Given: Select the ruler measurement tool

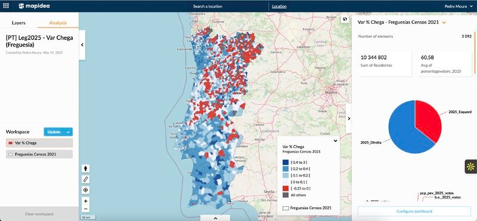Looking at the screenshot, I should pos(85,179).
